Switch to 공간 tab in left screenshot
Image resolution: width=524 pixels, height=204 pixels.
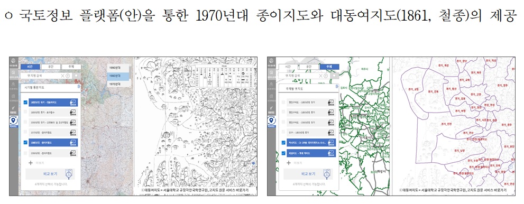[x=50, y=67]
